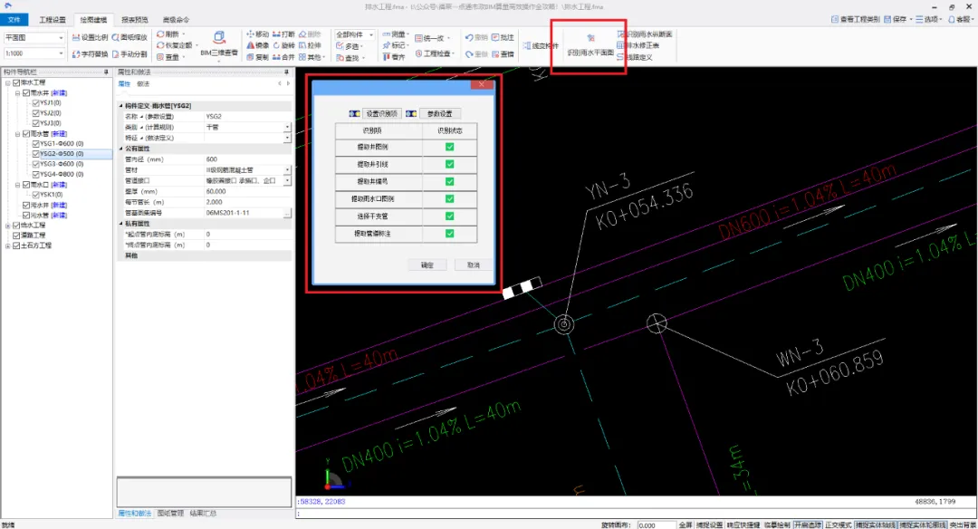Switch to the 高级命令 ribbon tab
The height and width of the screenshot is (529, 978).
point(176,20)
